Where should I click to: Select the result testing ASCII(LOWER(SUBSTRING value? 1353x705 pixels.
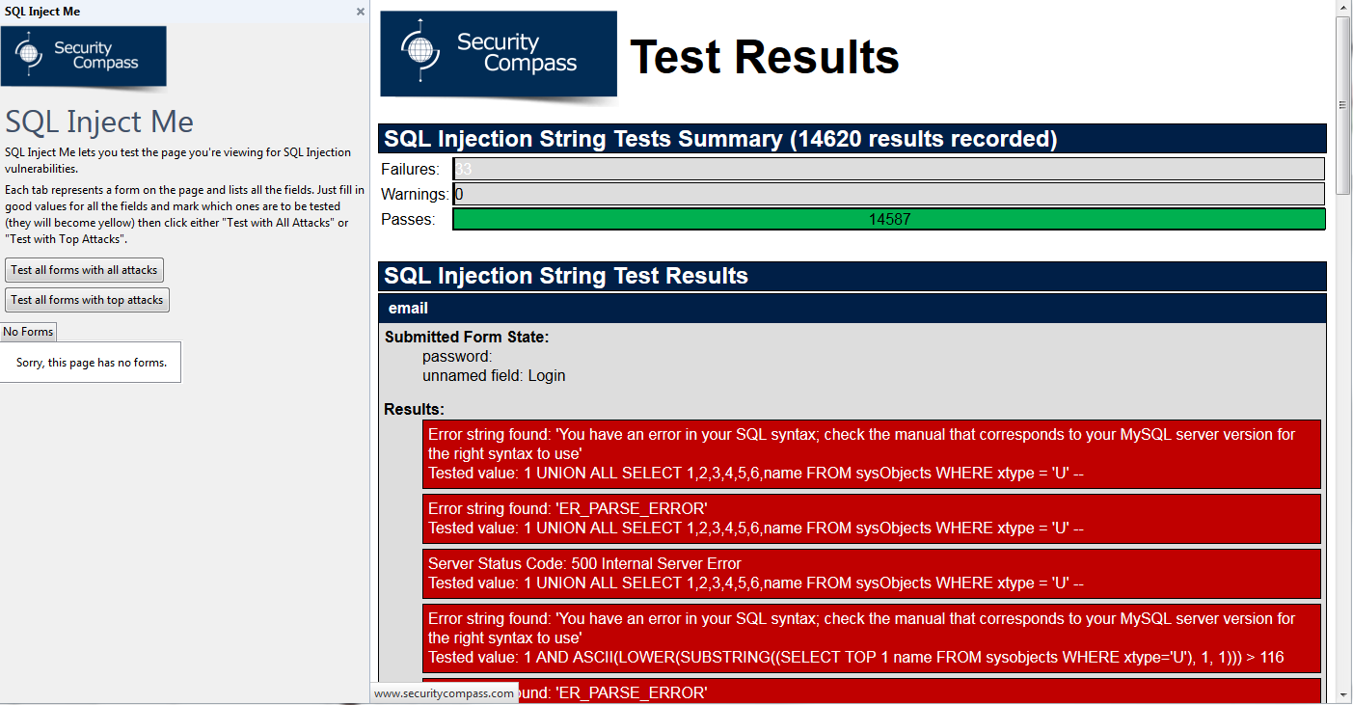pos(872,637)
